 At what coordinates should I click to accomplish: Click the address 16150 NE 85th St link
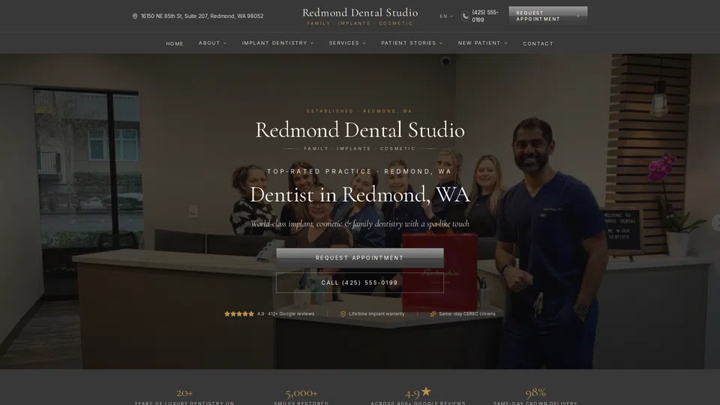(202, 16)
